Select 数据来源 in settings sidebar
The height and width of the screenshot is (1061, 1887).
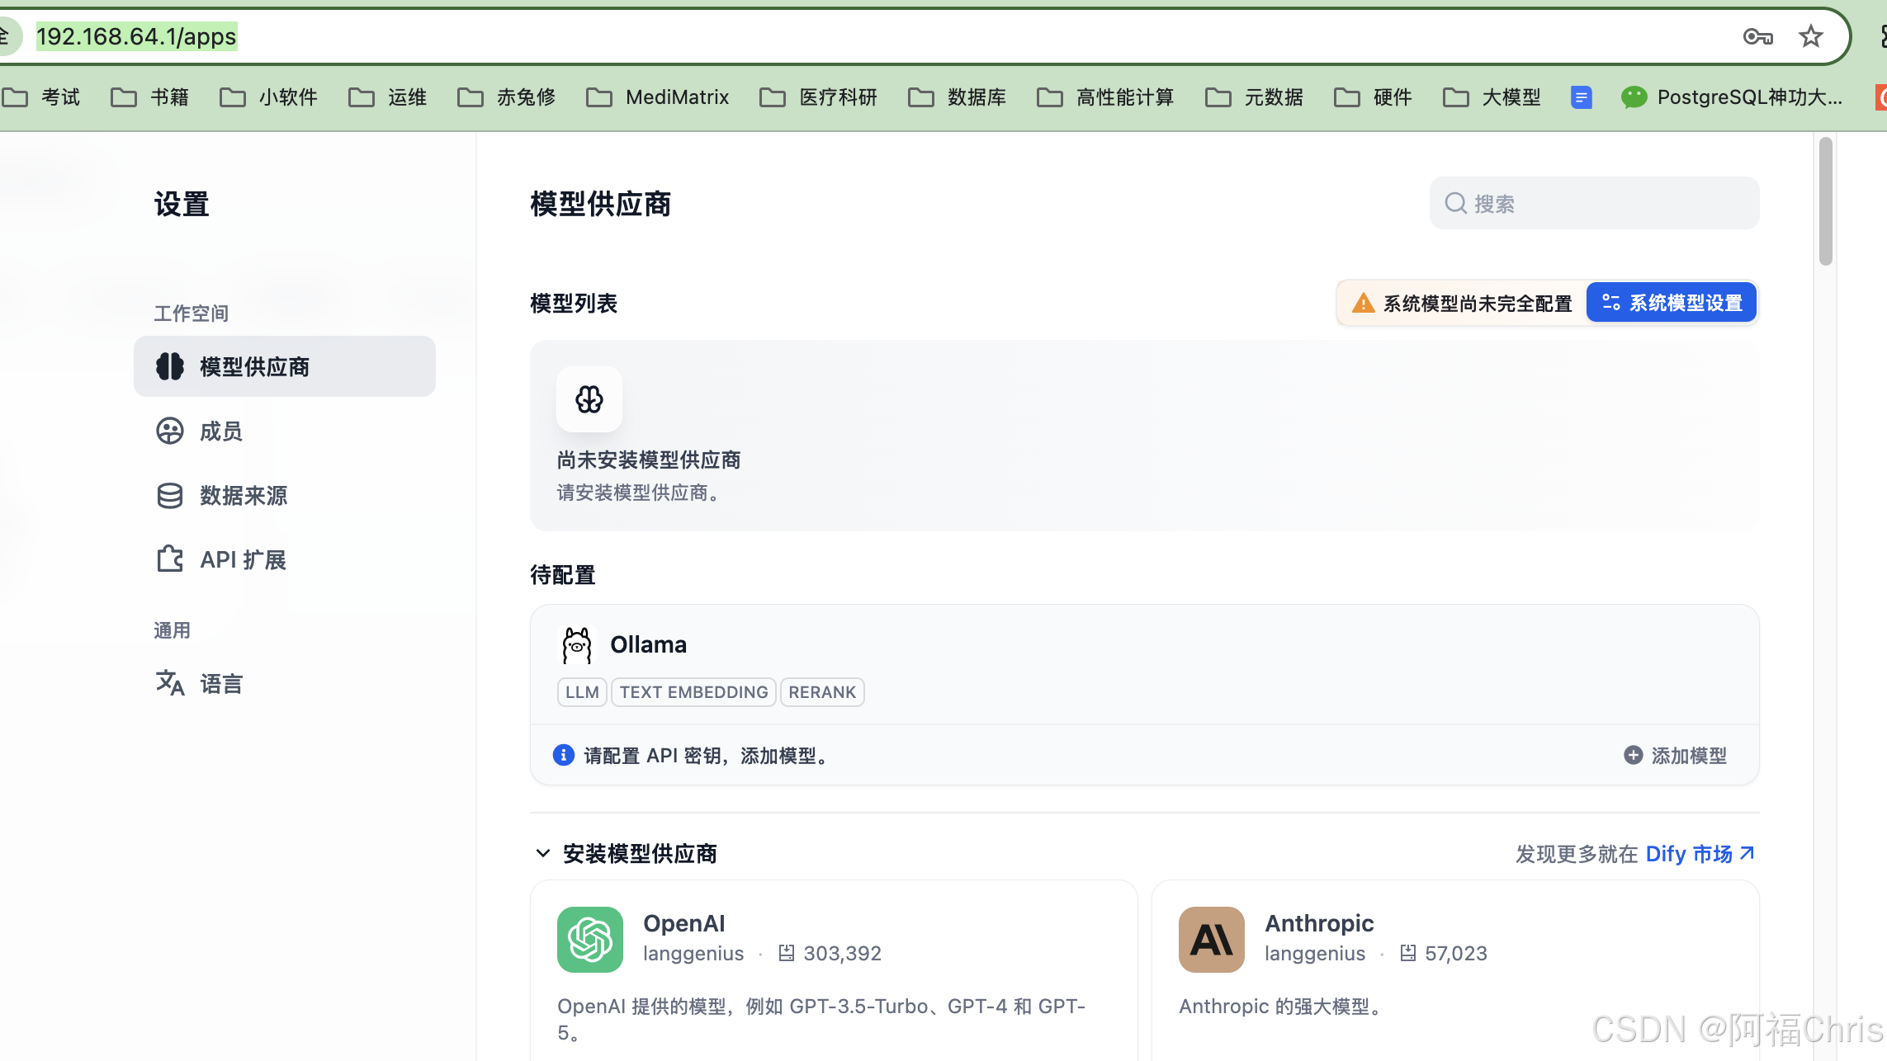coord(243,495)
